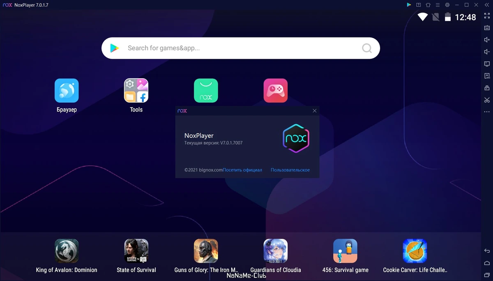Click the battery status icon
The height and width of the screenshot is (281, 493).
tap(448, 17)
